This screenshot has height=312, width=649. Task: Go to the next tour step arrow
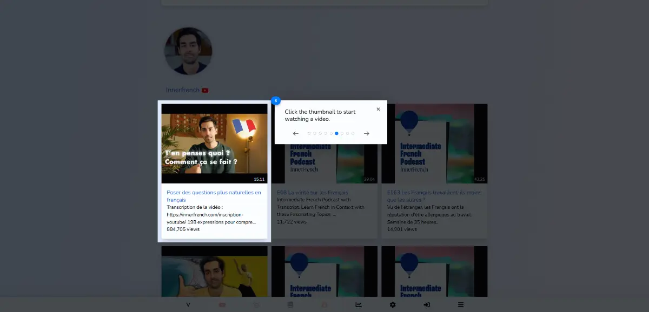[x=366, y=133]
